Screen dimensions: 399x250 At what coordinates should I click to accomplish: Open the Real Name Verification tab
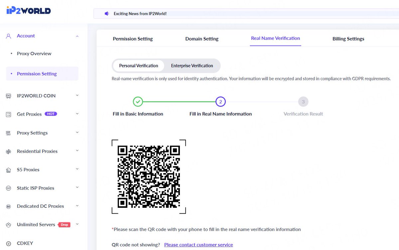point(275,38)
